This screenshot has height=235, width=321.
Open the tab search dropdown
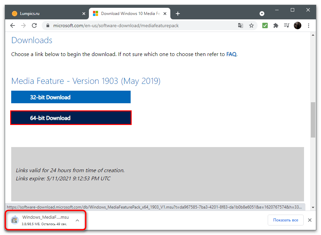coord(262,14)
